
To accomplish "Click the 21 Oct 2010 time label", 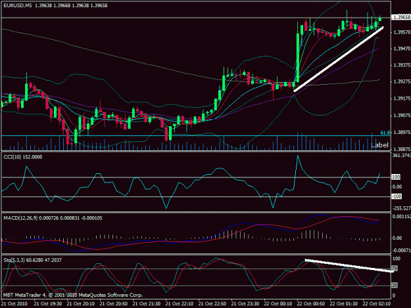I will (x=14, y=303).
